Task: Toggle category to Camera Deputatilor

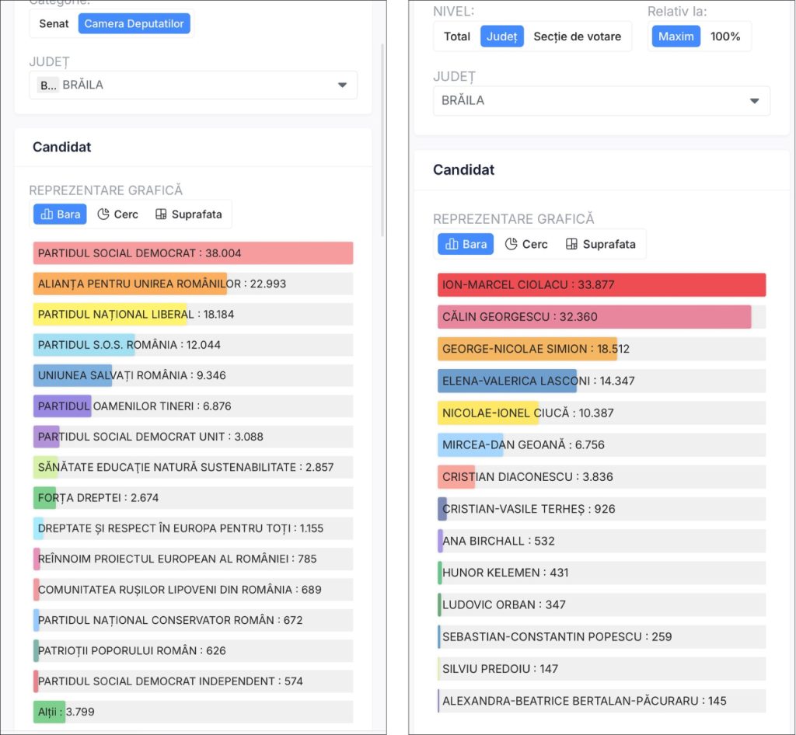Action: (x=134, y=24)
